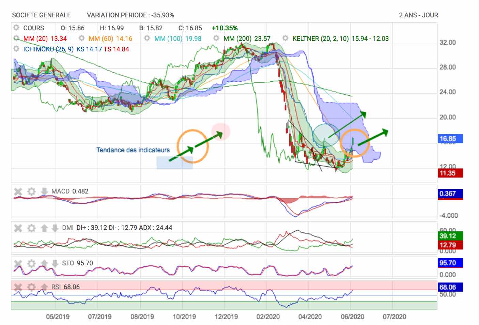Open ICHIMOKU indicator settings gear
This screenshot has width=479, height=325.
[16, 49]
